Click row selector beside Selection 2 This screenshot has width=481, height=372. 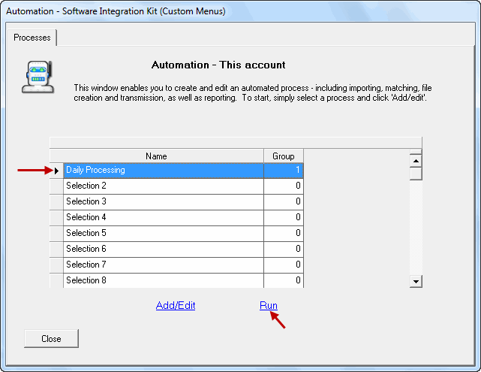(56, 186)
